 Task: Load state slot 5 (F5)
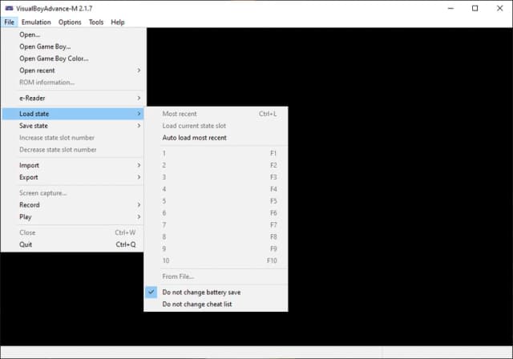(x=216, y=201)
